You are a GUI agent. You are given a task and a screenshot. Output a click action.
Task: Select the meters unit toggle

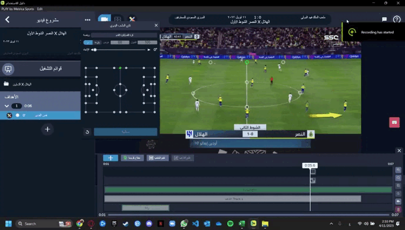pos(88,42)
